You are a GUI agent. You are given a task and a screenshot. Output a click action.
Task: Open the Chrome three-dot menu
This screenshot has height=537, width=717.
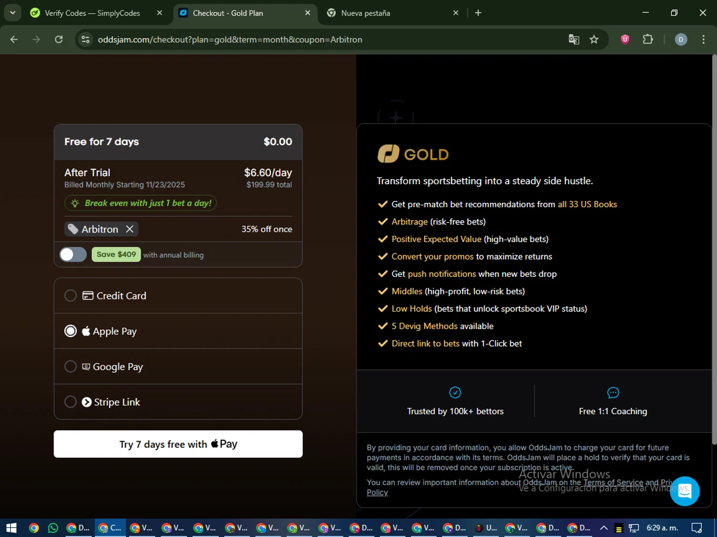click(x=703, y=40)
